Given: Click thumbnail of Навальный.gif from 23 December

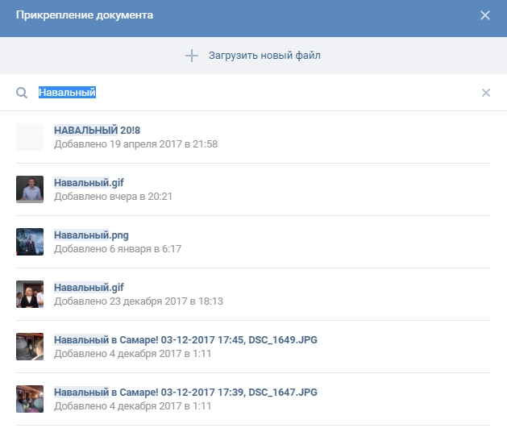Looking at the screenshot, I should pos(30,294).
